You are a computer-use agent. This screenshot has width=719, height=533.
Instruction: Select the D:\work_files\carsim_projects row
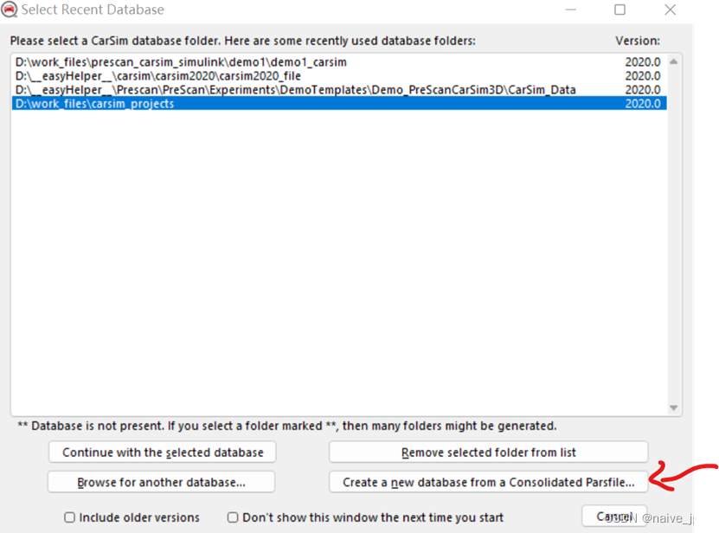(x=339, y=104)
